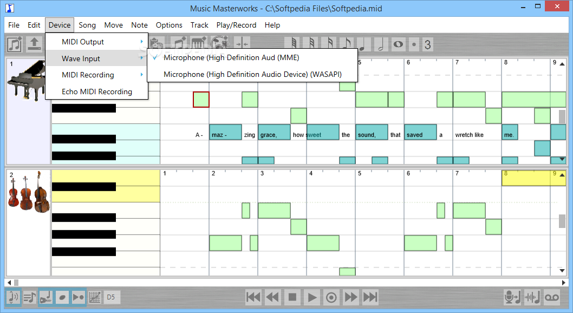Click the lyrics lines with note icon
The image size is (573, 313).
pyautogui.click(x=30, y=297)
